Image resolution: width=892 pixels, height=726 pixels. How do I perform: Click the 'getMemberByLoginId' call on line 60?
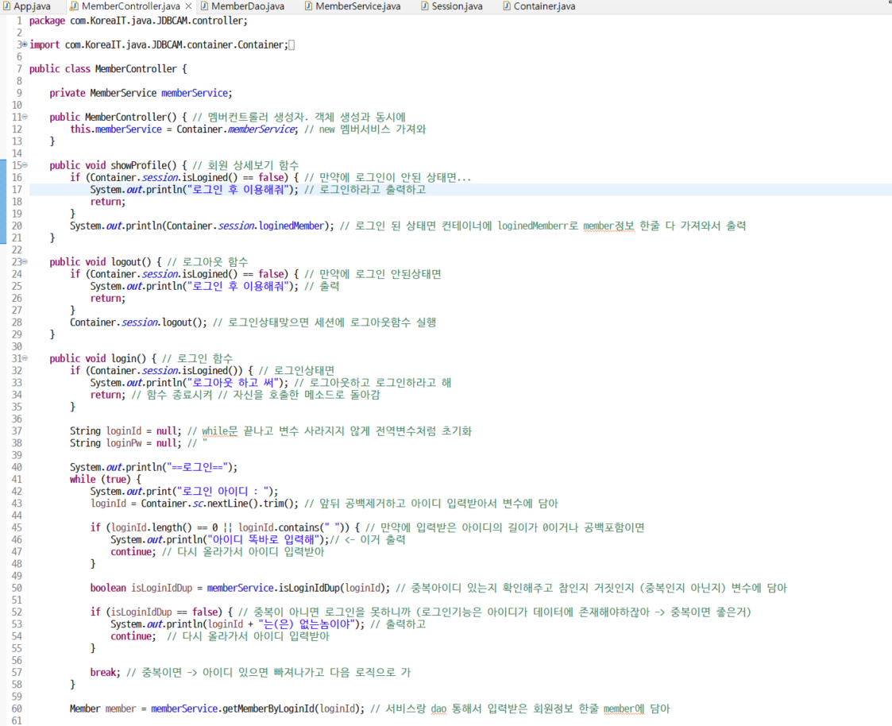point(268,709)
